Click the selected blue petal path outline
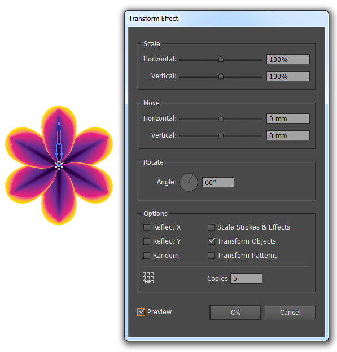The image size is (337, 352). 59,139
